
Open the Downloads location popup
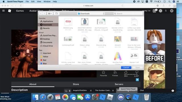pyautogui.click(x=91, y=14)
